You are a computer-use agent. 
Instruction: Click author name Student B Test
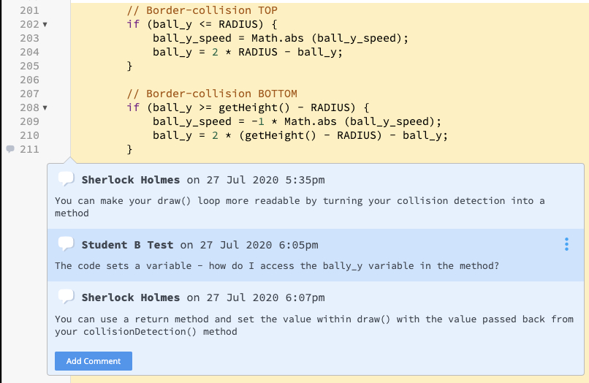coord(127,245)
